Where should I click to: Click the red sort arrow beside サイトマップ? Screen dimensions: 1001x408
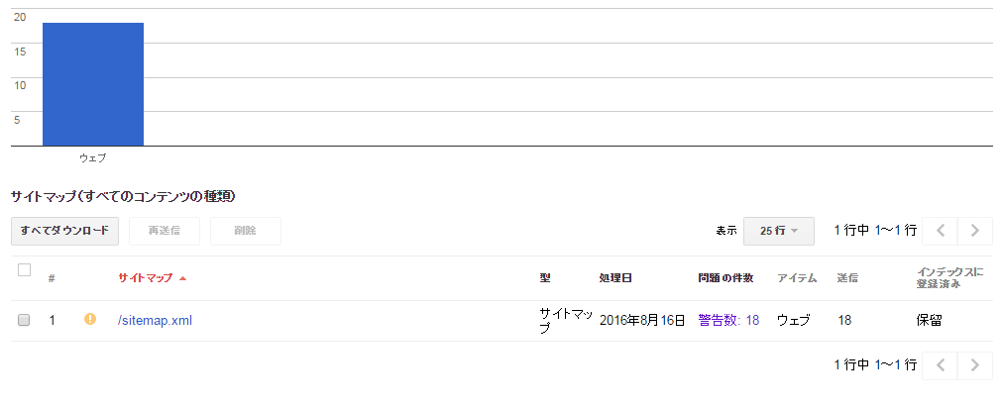183,278
